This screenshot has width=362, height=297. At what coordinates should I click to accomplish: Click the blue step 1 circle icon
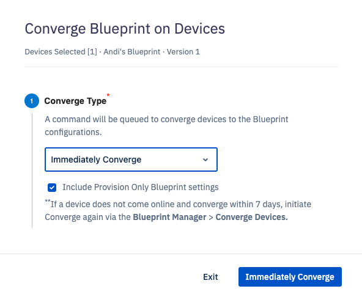click(x=32, y=101)
